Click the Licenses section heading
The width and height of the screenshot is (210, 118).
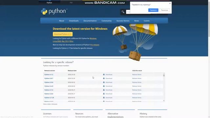(47, 114)
